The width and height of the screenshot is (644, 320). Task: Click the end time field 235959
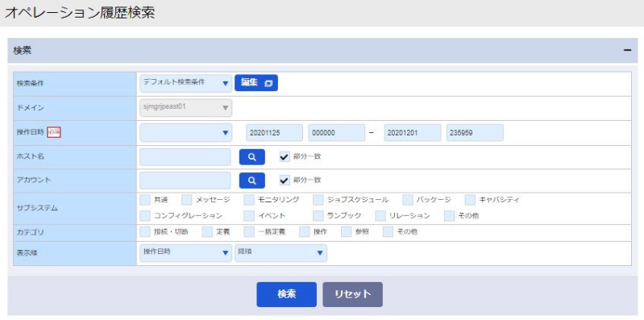pyautogui.click(x=475, y=133)
